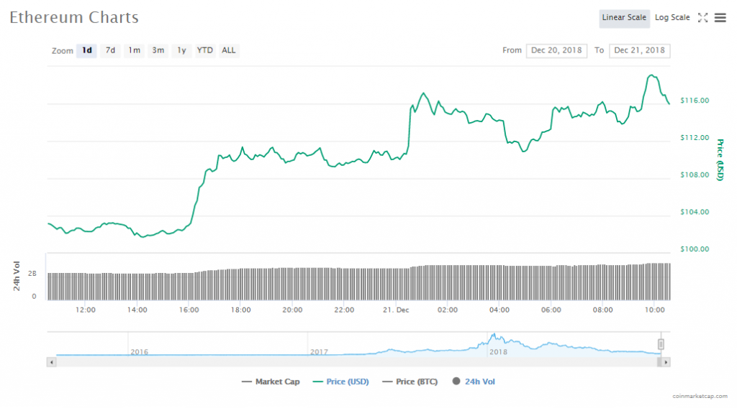Click the fullscreen expand icon
The height and width of the screenshot is (408, 737).
703,18
